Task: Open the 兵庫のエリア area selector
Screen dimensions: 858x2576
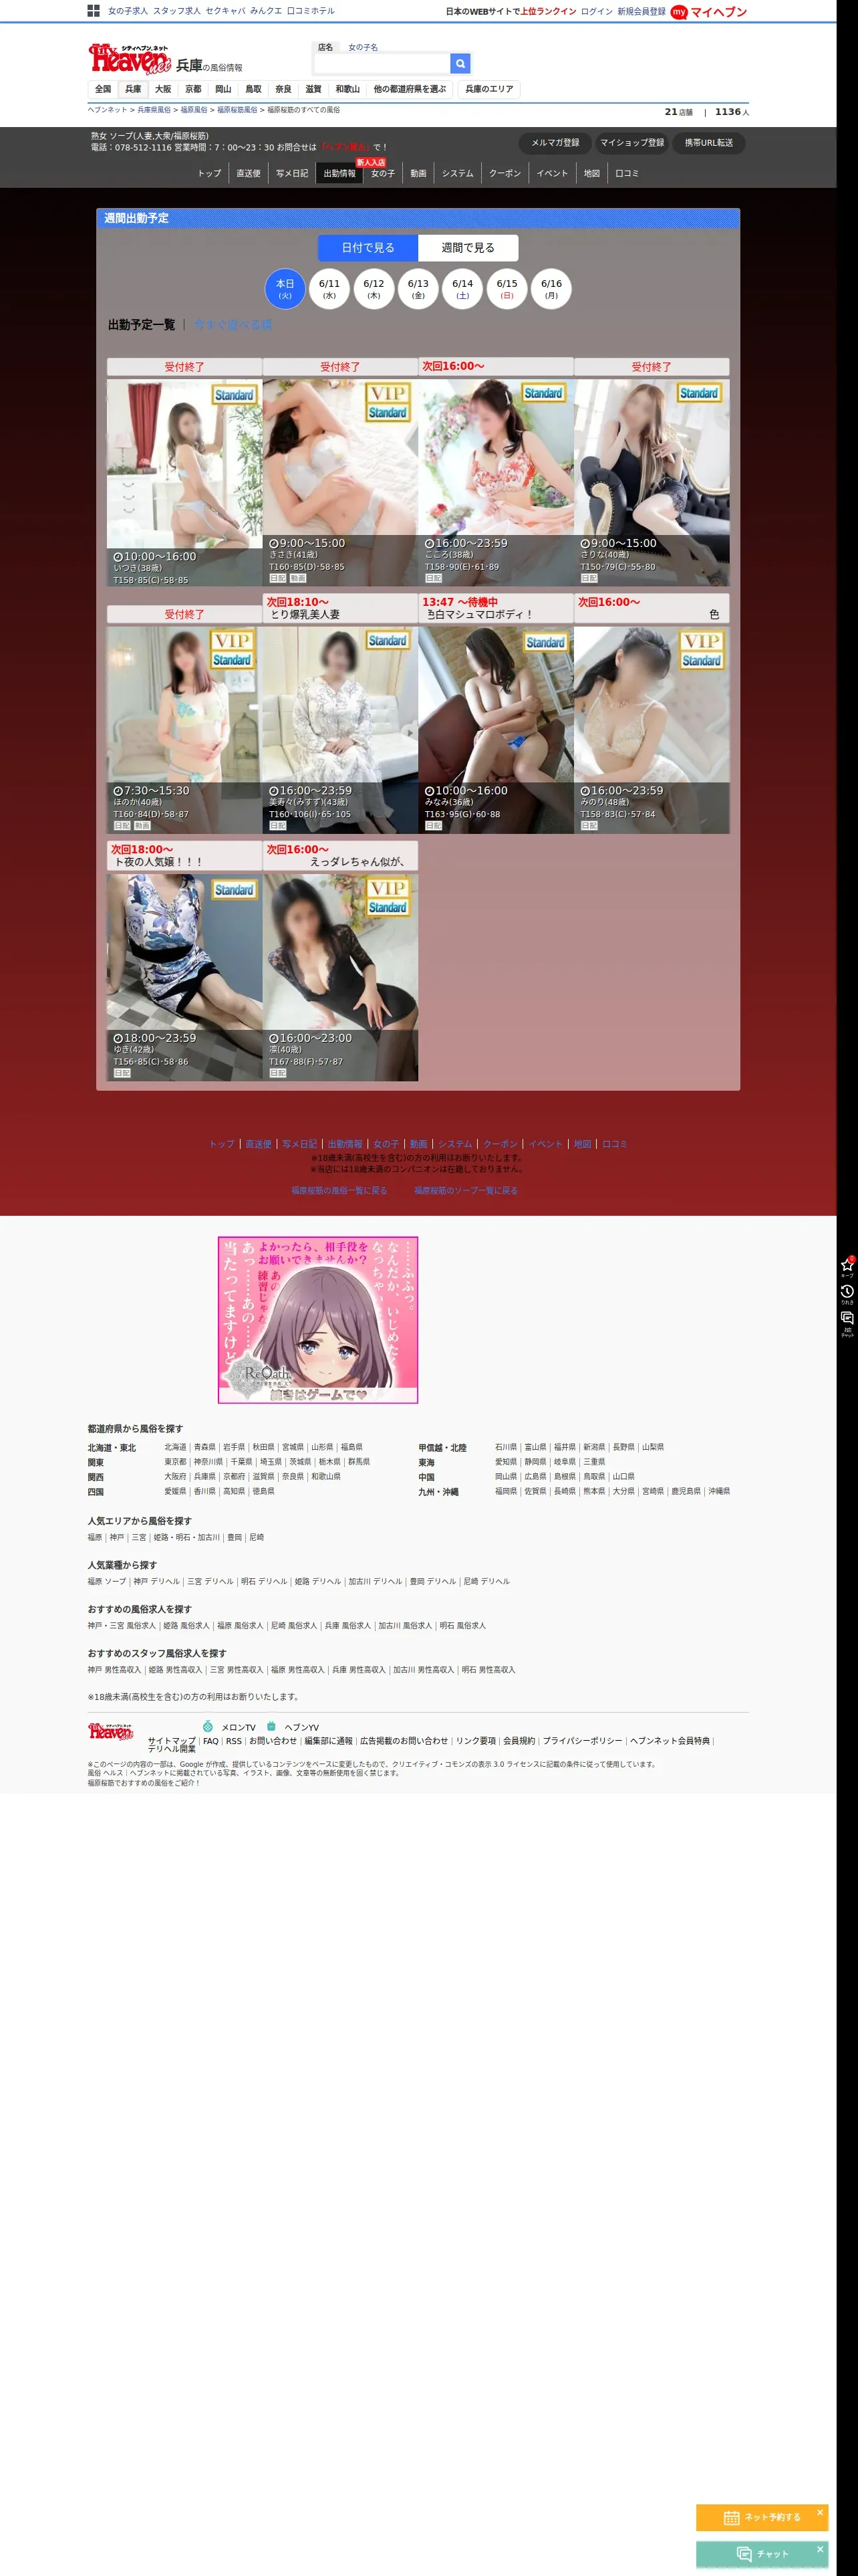Action: (489, 89)
